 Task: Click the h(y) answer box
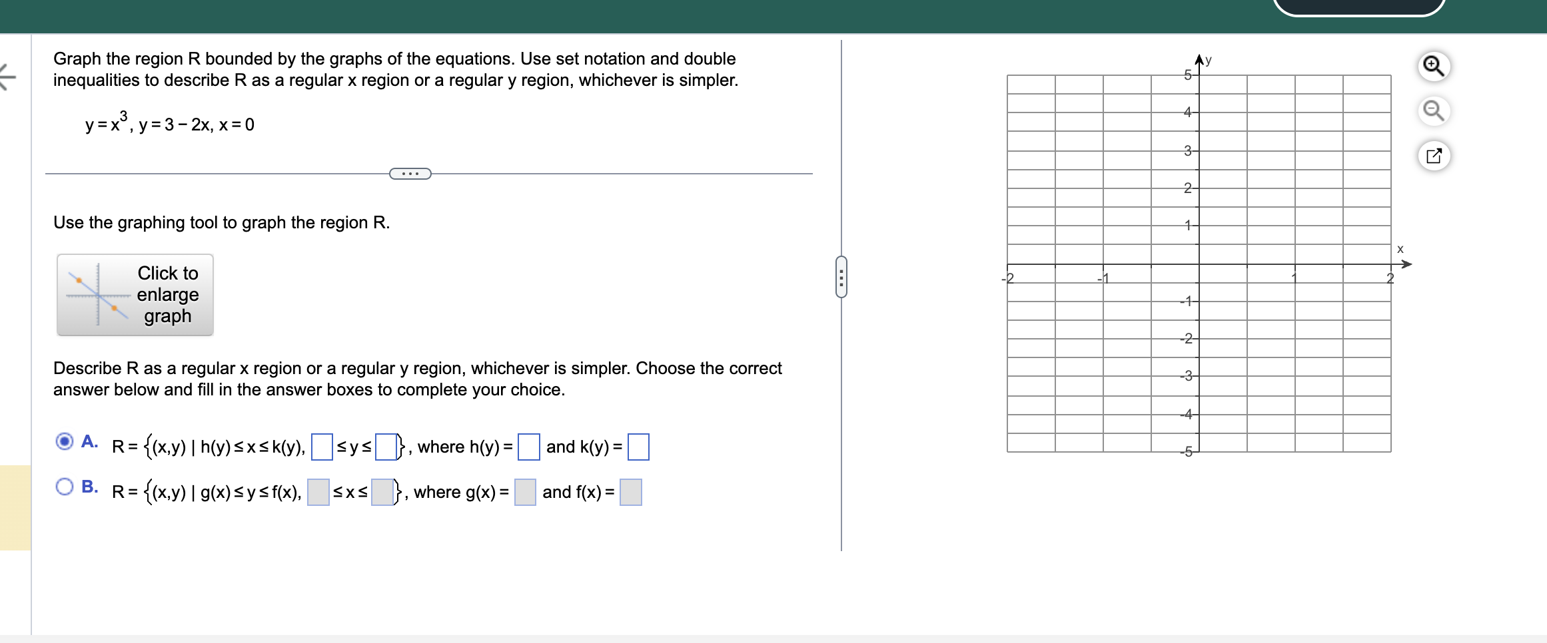[x=528, y=447]
